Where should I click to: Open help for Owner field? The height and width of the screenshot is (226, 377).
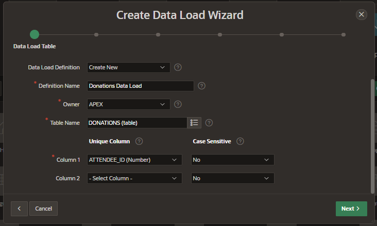click(178, 104)
